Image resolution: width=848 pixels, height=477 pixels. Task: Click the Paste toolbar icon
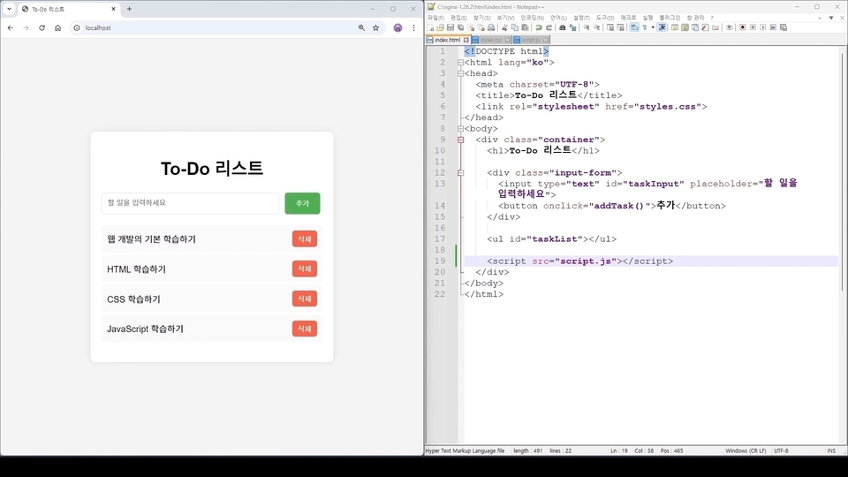tap(525, 27)
